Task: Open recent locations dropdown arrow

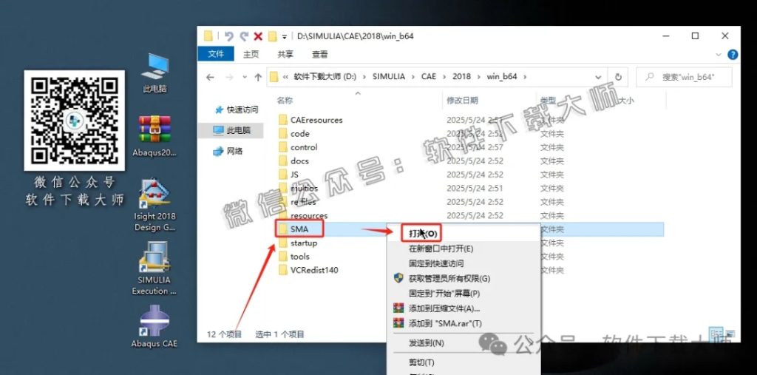Action: [x=245, y=77]
